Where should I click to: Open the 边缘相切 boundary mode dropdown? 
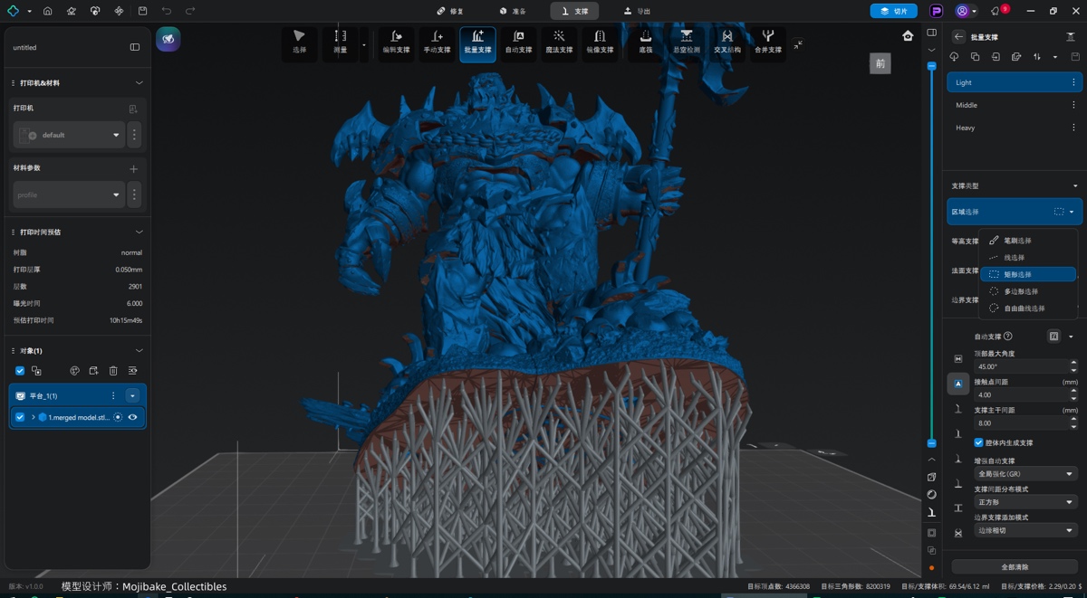pyautogui.click(x=1025, y=531)
